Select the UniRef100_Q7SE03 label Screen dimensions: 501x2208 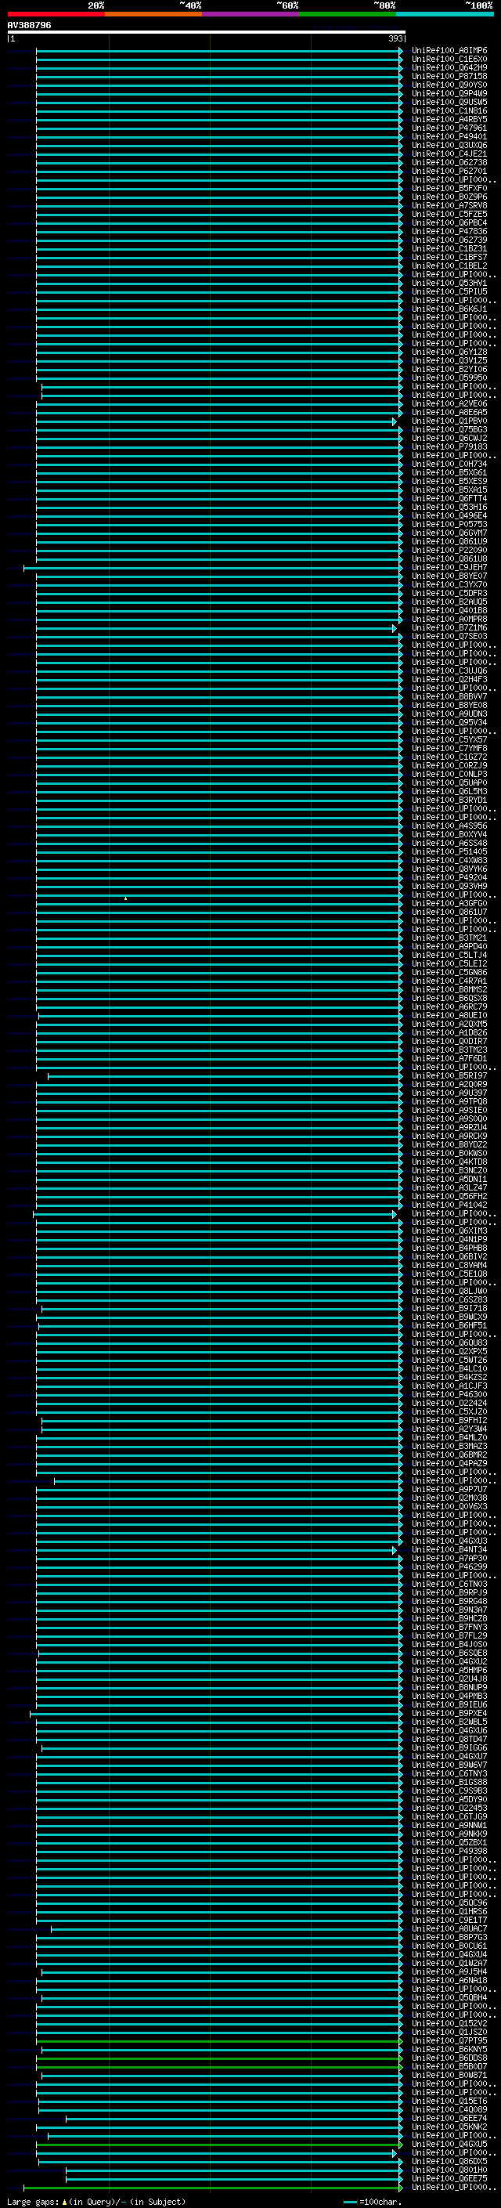point(449,636)
